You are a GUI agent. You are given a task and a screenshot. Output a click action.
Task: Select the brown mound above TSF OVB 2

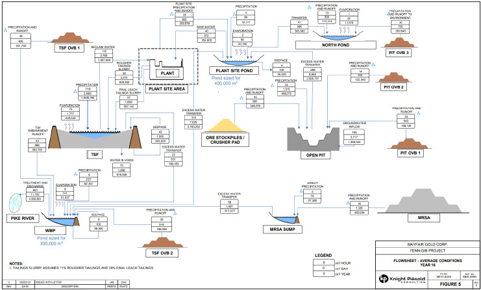[162, 243]
